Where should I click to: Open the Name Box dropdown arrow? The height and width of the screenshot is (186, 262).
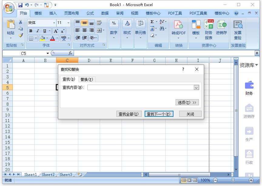[x=48, y=53]
